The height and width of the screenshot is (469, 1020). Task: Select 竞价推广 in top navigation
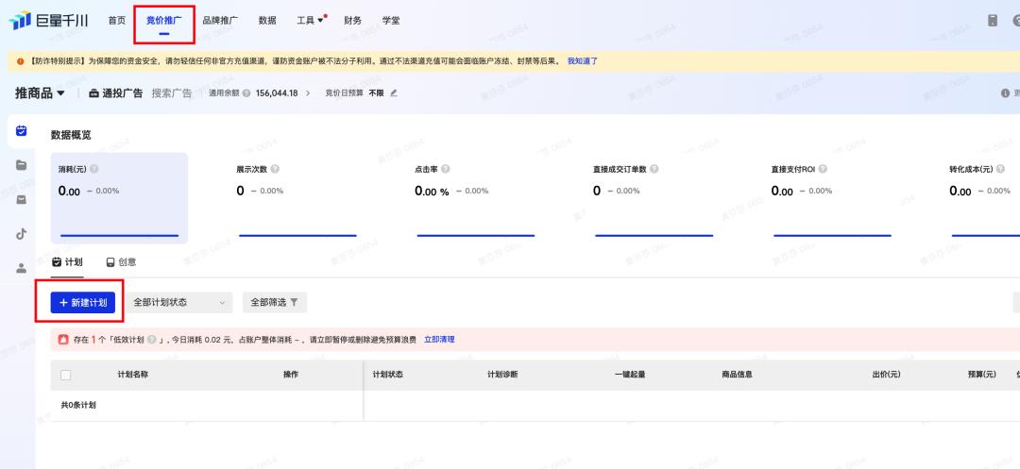pyautogui.click(x=164, y=20)
